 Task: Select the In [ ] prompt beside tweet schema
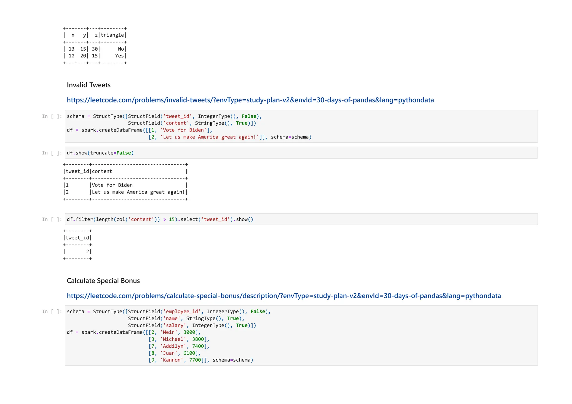(52, 116)
